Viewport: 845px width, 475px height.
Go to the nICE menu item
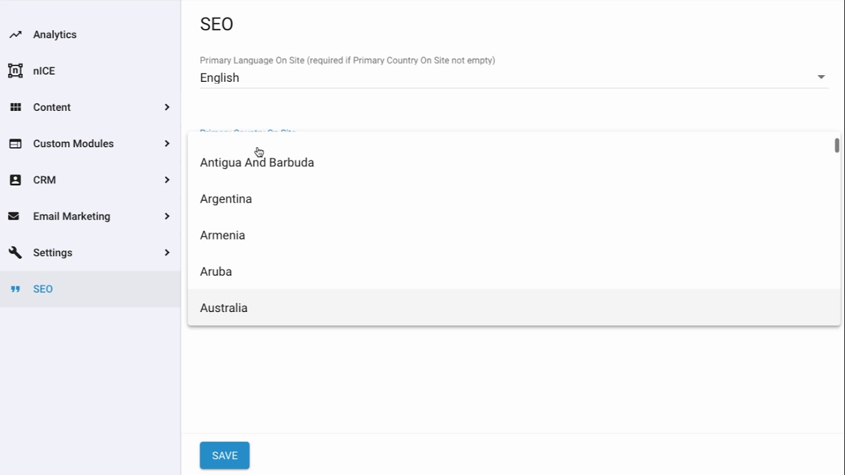[x=90, y=71]
